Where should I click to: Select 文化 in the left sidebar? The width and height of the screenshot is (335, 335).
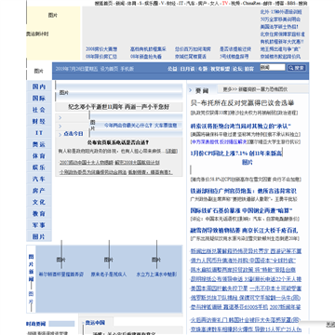[x=39, y=202]
